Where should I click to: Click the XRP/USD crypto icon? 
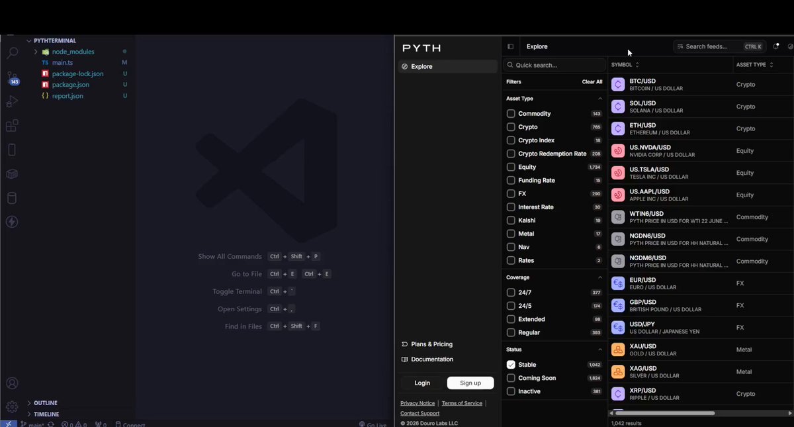tap(618, 394)
